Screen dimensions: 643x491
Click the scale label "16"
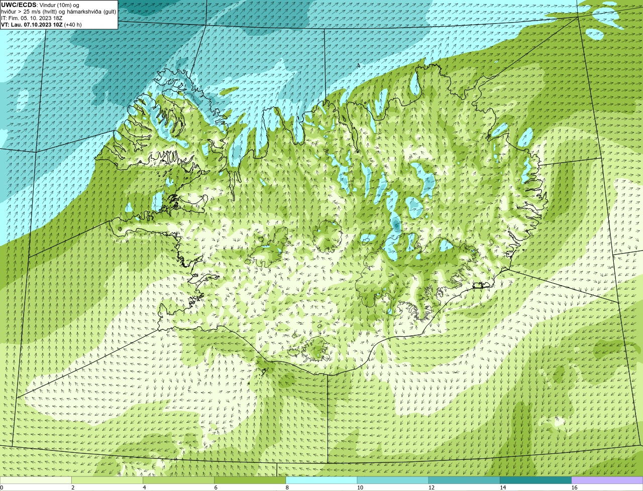(x=574, y=487)
